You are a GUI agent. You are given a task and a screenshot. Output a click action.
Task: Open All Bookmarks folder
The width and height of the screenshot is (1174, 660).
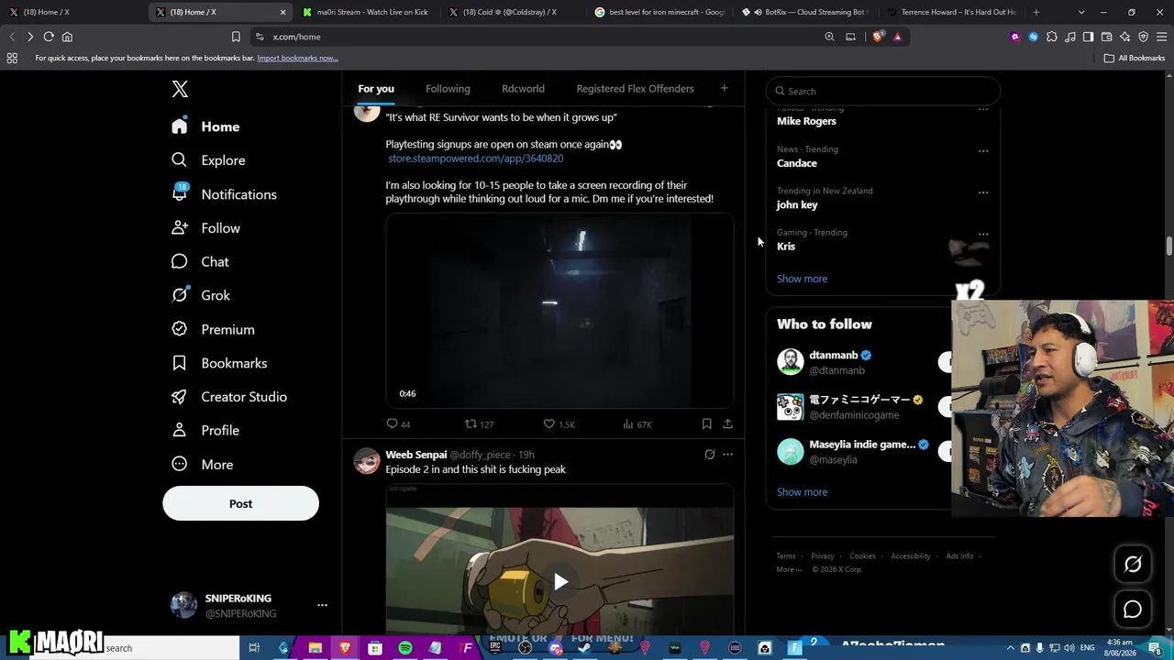point(1135,58)
